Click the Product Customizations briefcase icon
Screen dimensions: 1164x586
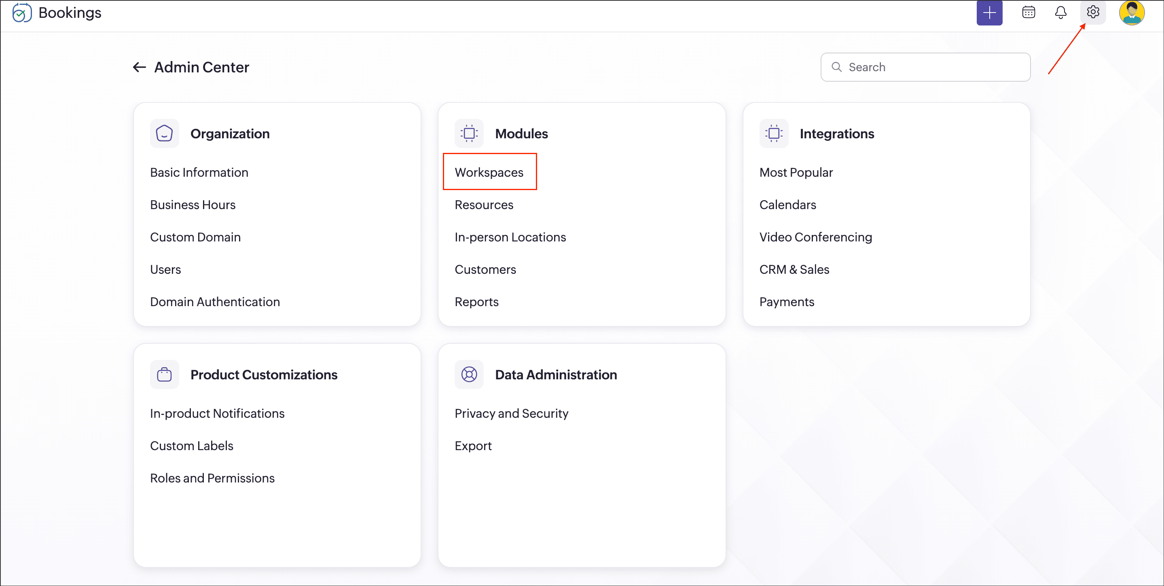click(x=165, y=374)
